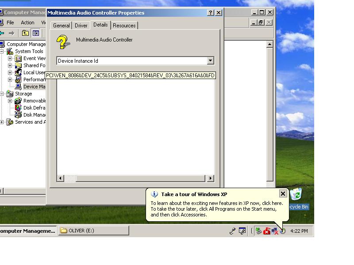Open the File menu in Computer Management
Image resolution: width=354 pixels, height=265 pixels.
point(10,23)
